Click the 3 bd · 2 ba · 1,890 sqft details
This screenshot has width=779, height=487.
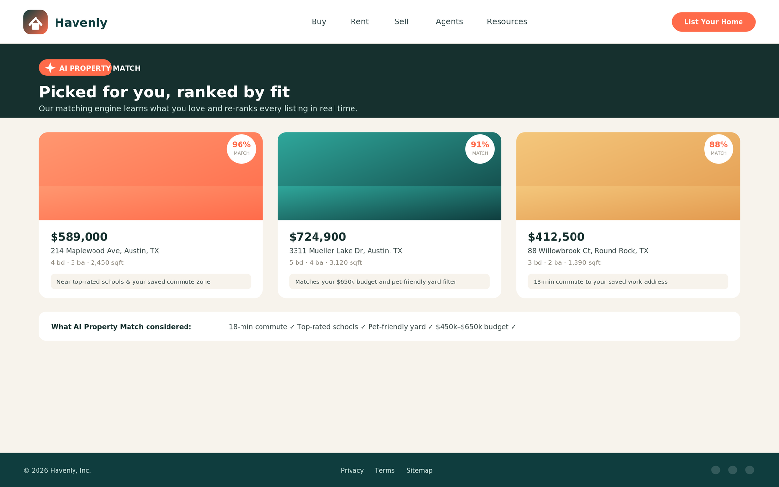[564, 262]
